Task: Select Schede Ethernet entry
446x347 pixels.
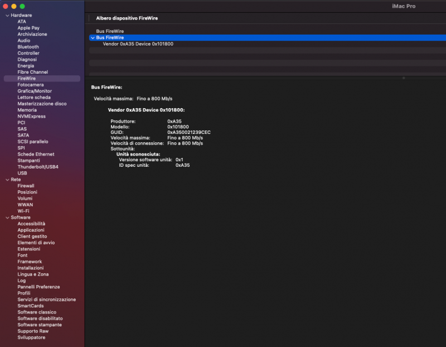Action: point(36,155)
